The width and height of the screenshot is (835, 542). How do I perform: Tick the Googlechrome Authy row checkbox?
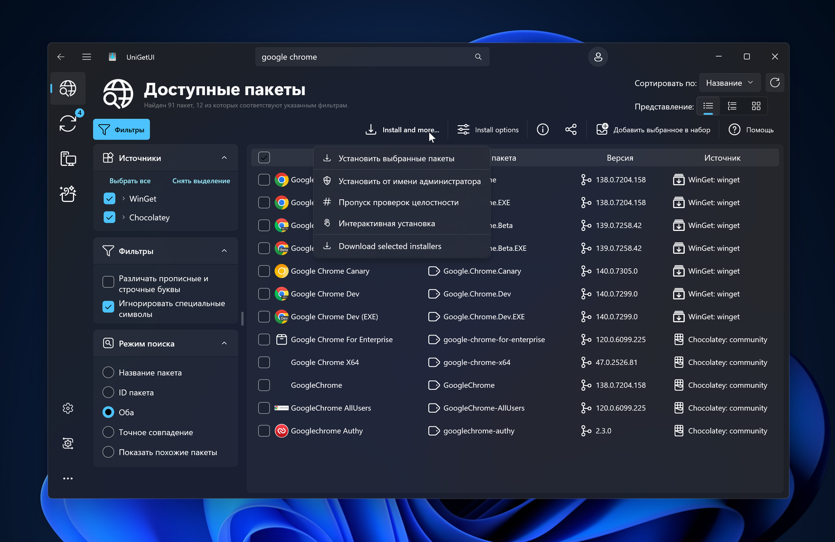click(264, 431)
